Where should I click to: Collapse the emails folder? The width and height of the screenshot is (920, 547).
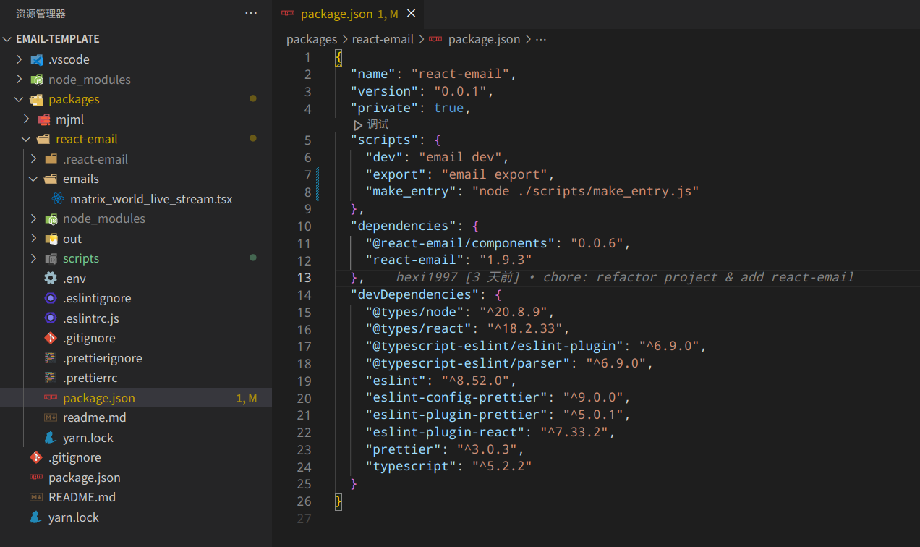[x=33, y=179]
